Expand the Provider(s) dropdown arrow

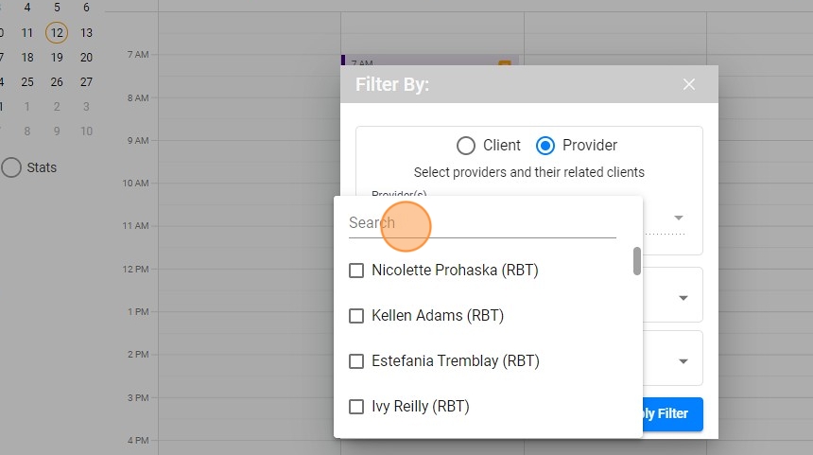pos(678,218)
